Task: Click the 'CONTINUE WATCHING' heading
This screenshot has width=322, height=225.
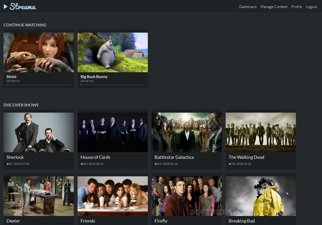Action: 25,25
